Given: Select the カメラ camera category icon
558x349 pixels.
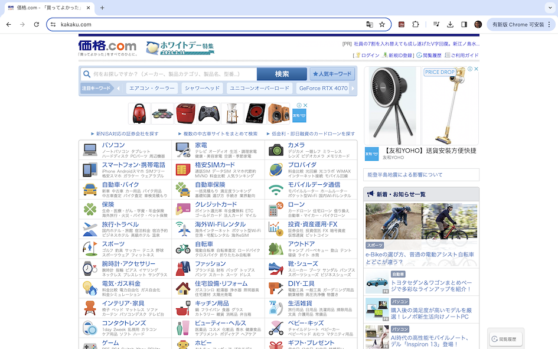Looking at the screenshot, I should 276,150.
